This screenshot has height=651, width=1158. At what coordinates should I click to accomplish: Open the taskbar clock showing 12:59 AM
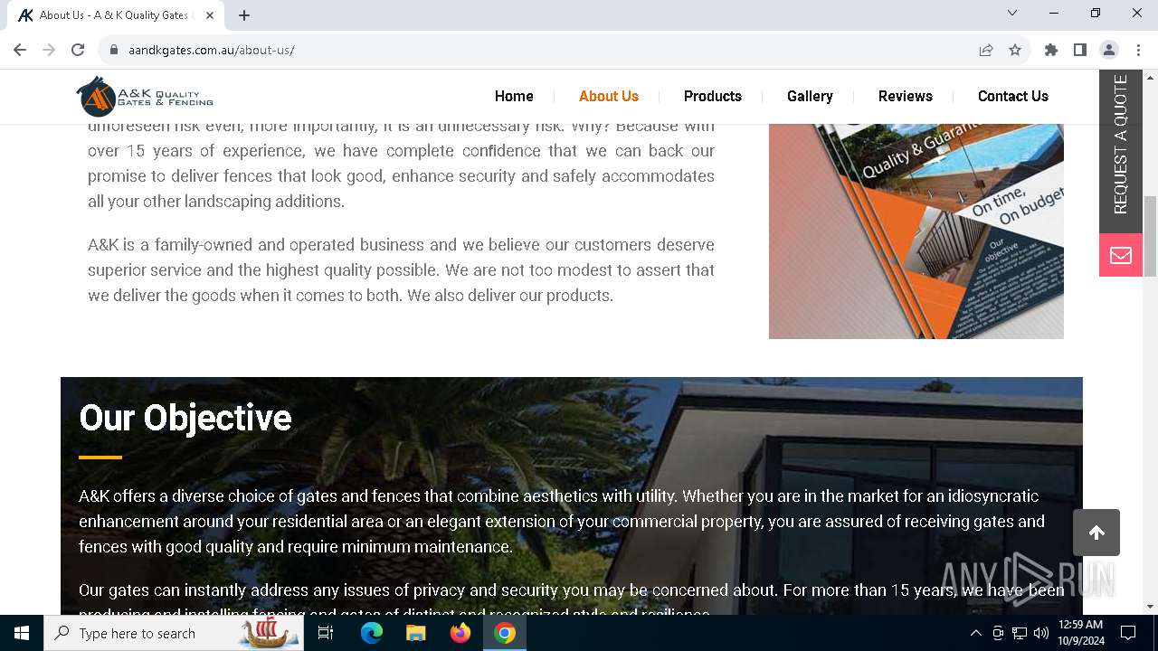tap(1080, 633)
